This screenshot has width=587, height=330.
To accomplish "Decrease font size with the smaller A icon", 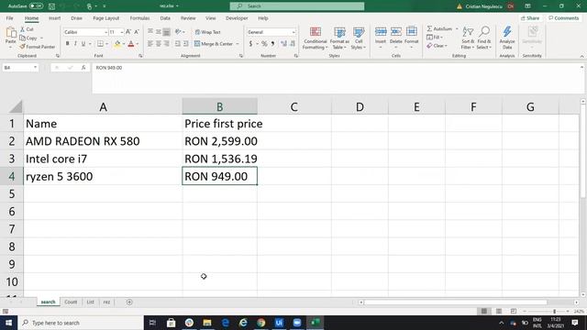I will 137,32.
